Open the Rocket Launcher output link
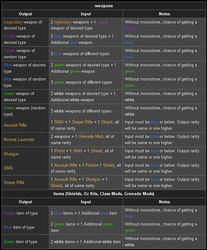The image size is (207, 250). (19, 139)
